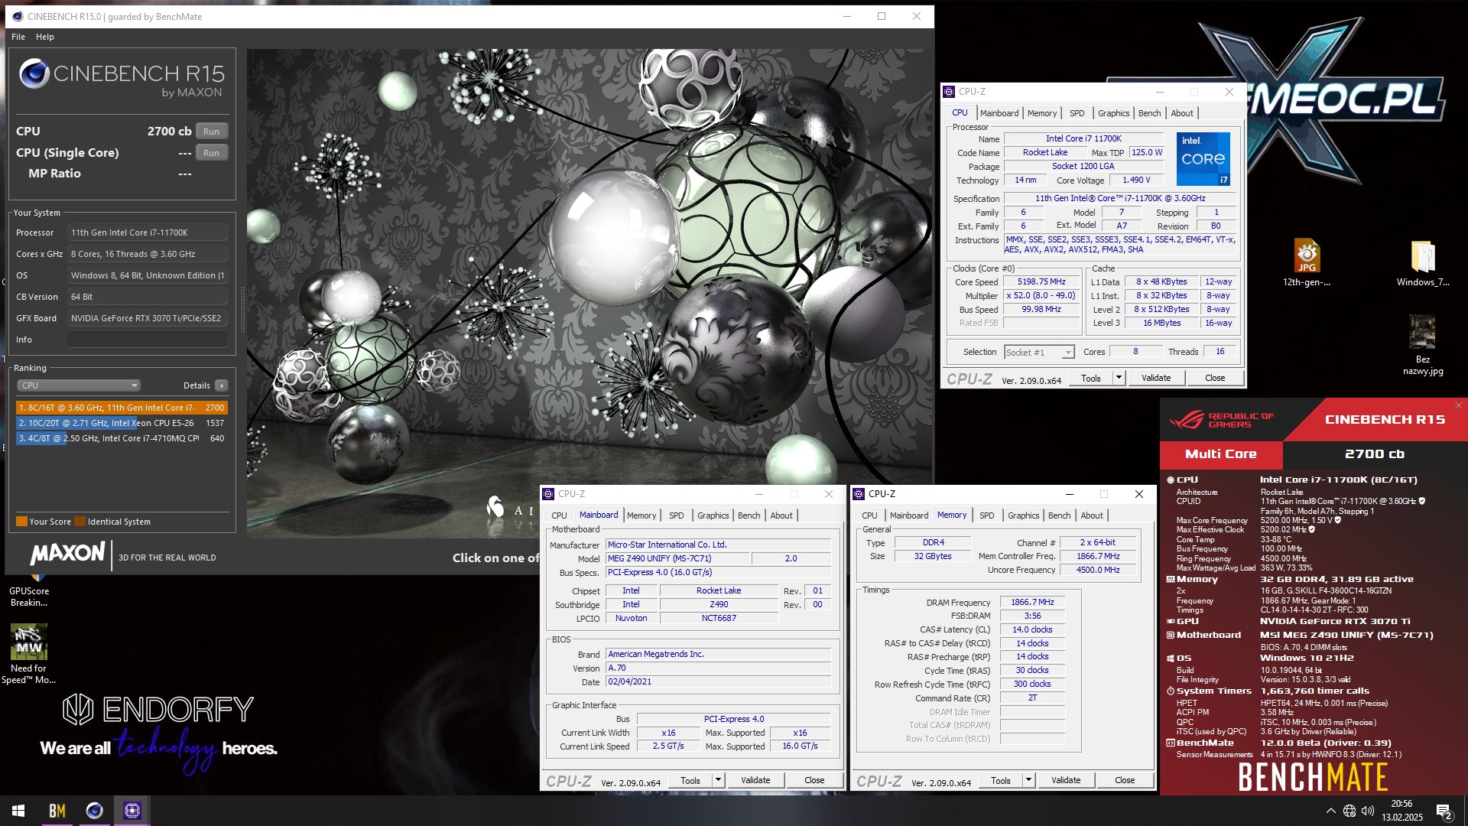This screenshot has width=1468, height=826.
Task: Open Bench tab in Mainboard CPU-Z window
Action: (749, 515)
